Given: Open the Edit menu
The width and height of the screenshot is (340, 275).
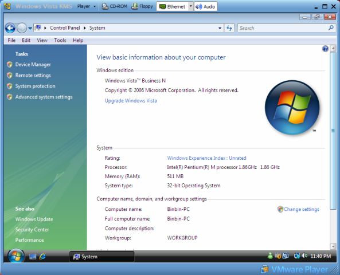Looking at the screenshot, I should [x=26, y=40].
